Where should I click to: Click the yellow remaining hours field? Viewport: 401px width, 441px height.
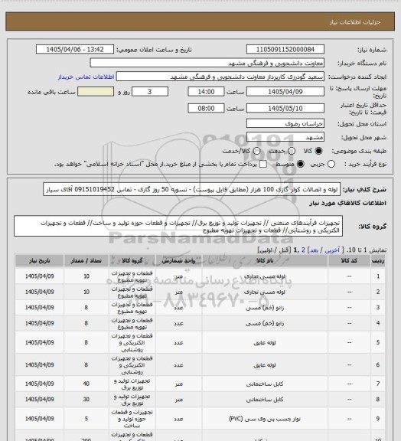click(x=96, y=92)
